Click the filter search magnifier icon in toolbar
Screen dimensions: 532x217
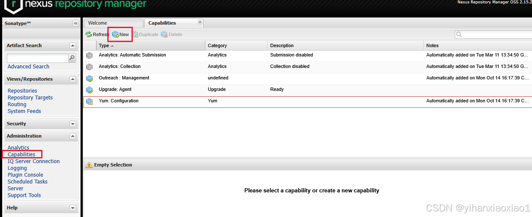click(459, 35)
